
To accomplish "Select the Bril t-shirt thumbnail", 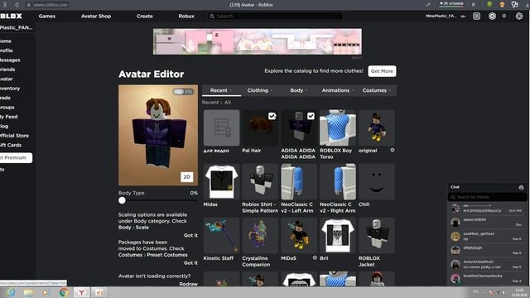I will coord(338,235).
